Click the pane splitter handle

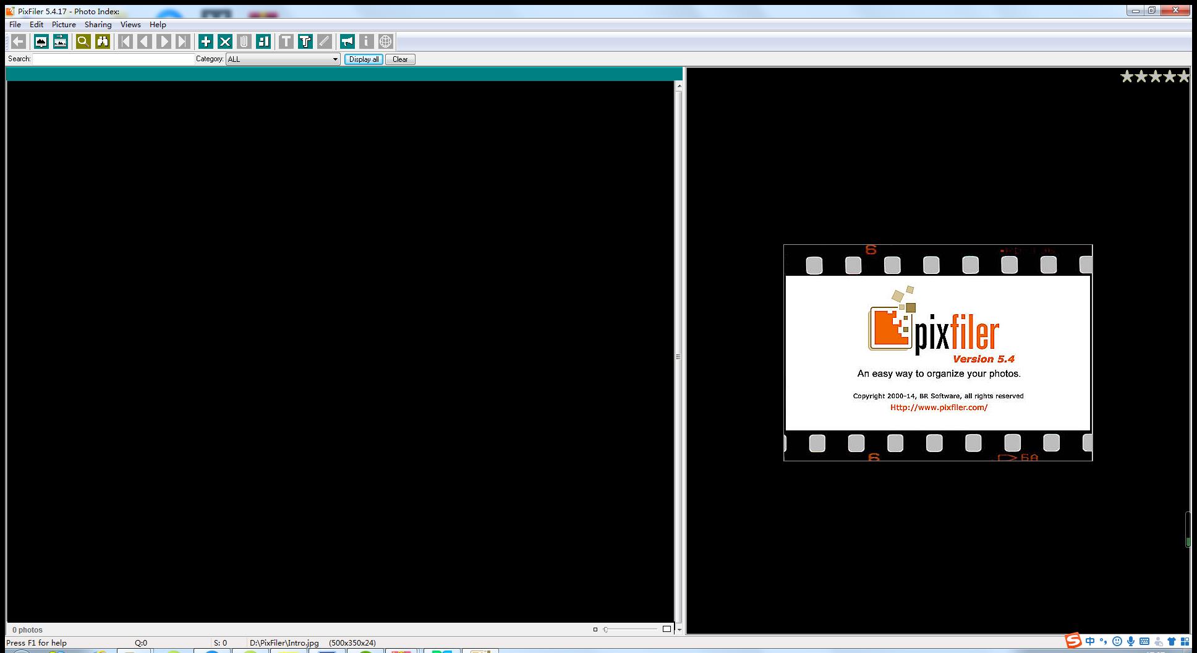click(678, 357)
